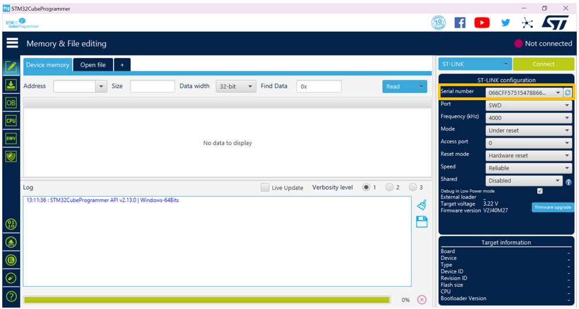Open the Port SWD dropdown
Screen dimensions: 579x309
529,105
